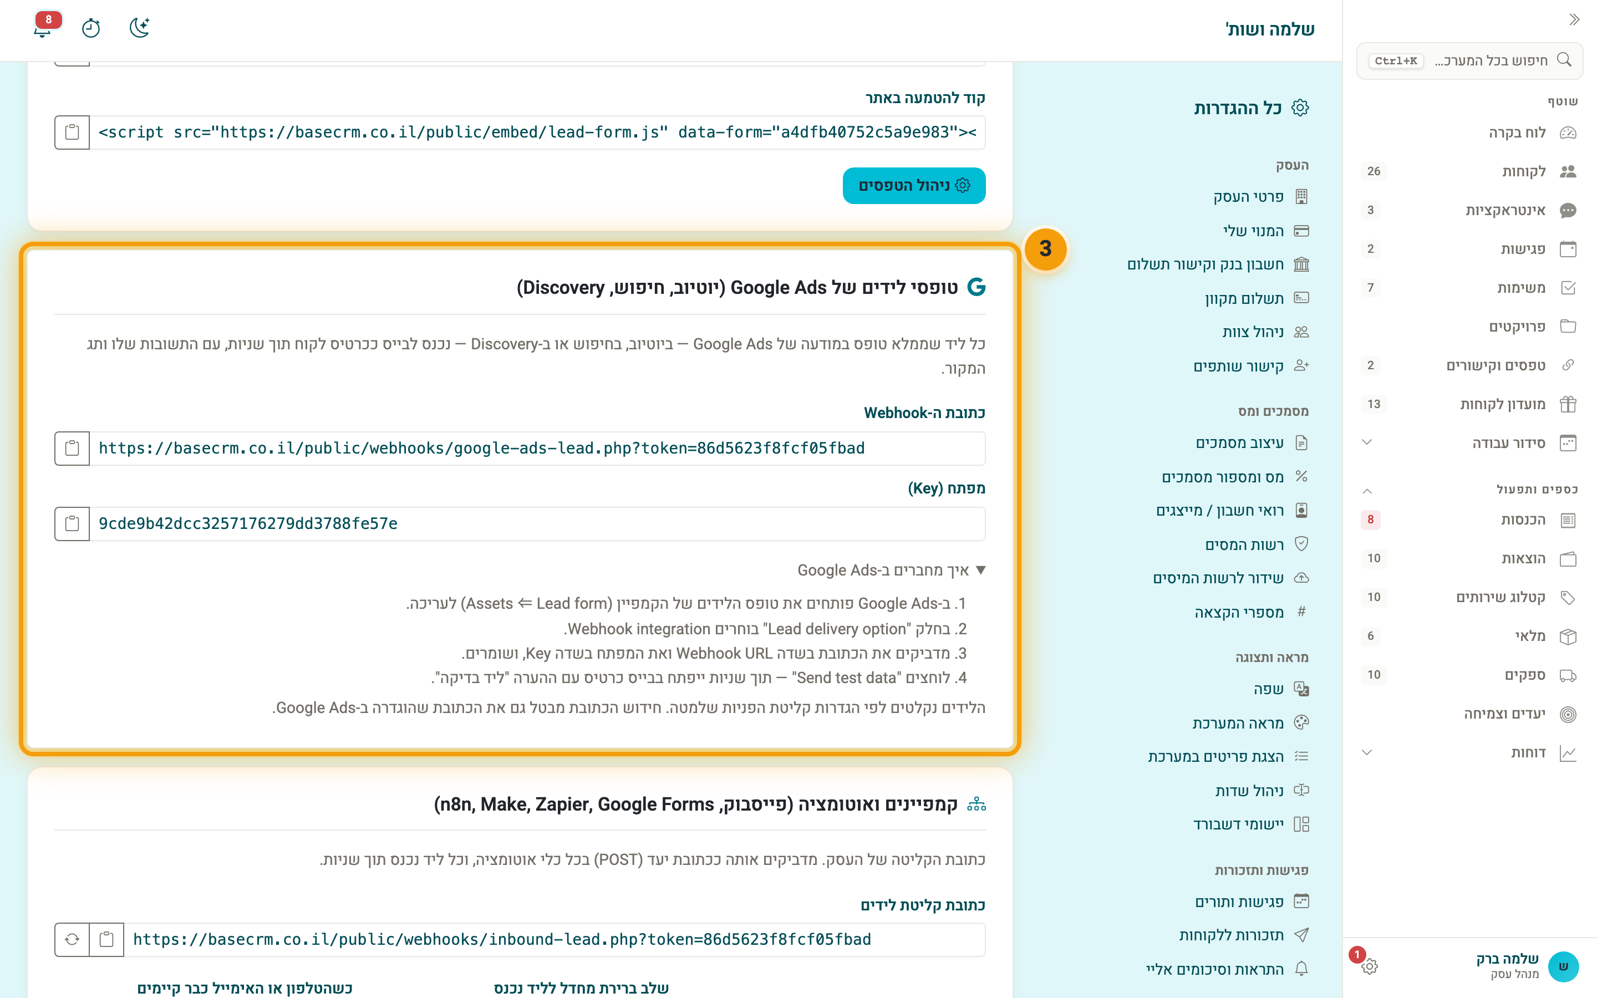Click the ניהול הטפסים button
Viewport: 1597px width, 998px height.
[914, 186]
